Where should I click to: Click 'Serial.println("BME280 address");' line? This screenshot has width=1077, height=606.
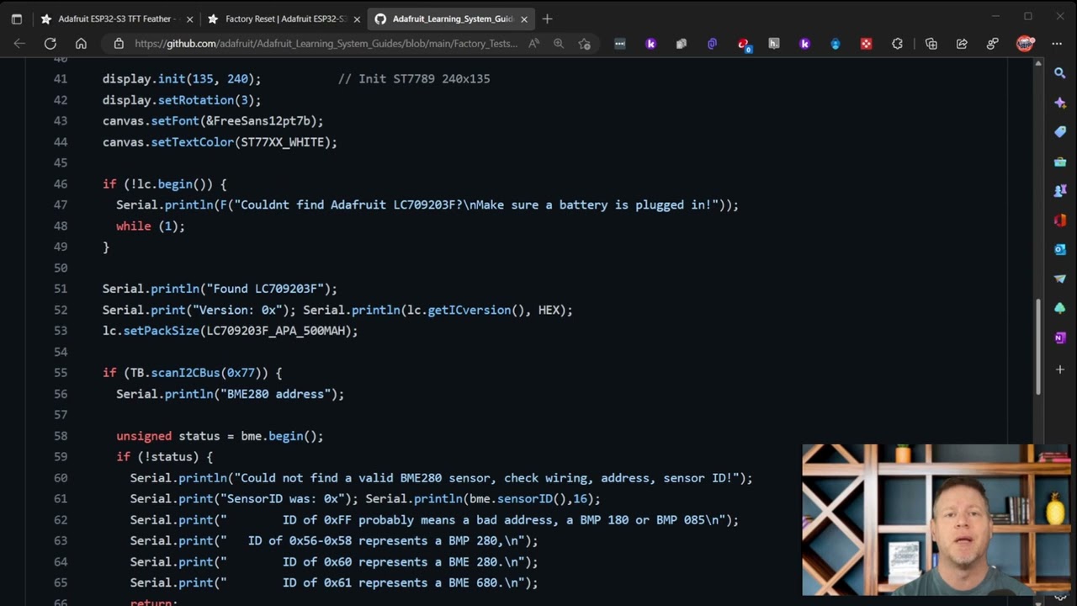(x=231, y=394)
